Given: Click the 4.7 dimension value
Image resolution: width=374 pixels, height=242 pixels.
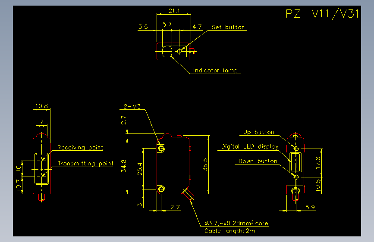Looking at the screenshot, I should pyautogui.click(x=197, y=27).
